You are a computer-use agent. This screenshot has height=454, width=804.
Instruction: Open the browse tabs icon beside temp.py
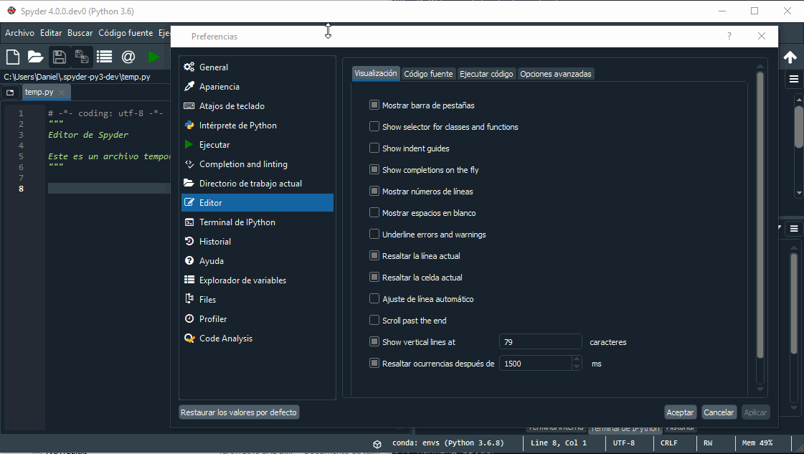point(10,93)
